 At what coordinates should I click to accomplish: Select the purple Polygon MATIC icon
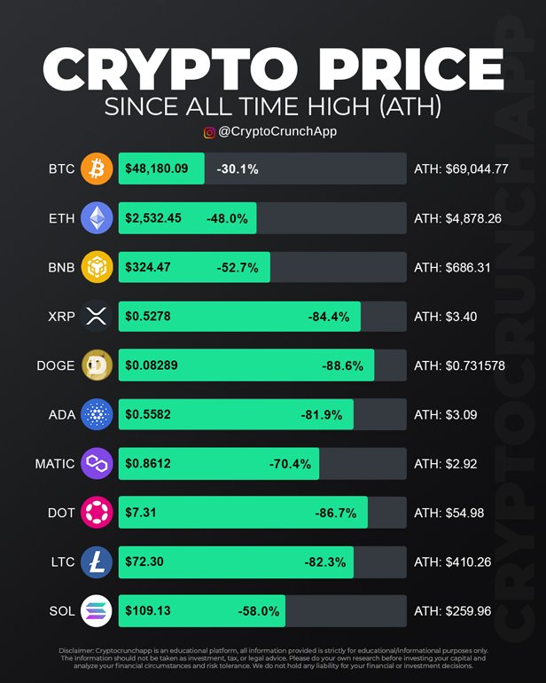click(97, 463)
